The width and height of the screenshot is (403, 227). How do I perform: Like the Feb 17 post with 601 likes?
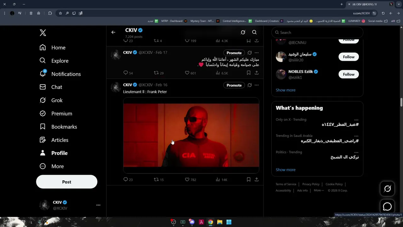190,73
